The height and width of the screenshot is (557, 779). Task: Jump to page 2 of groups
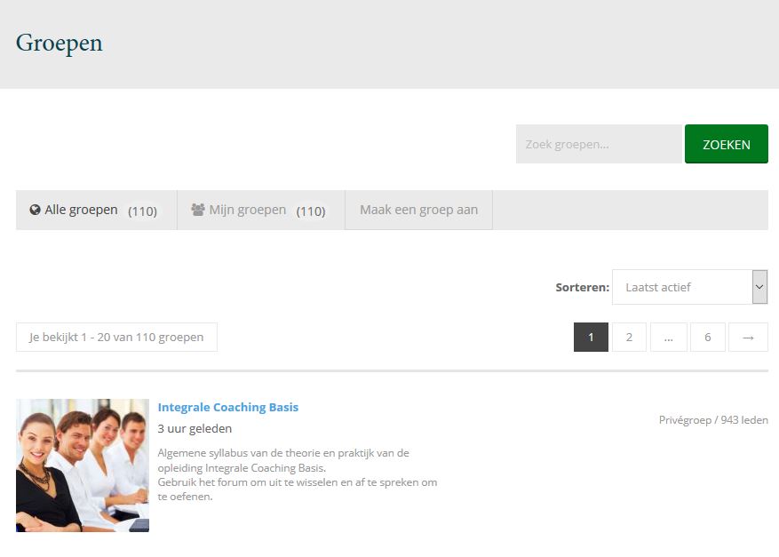pos(629,338)
